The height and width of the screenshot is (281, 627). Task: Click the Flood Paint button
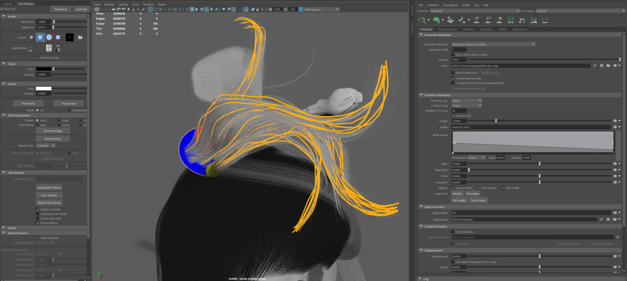[x=28, y=104]
